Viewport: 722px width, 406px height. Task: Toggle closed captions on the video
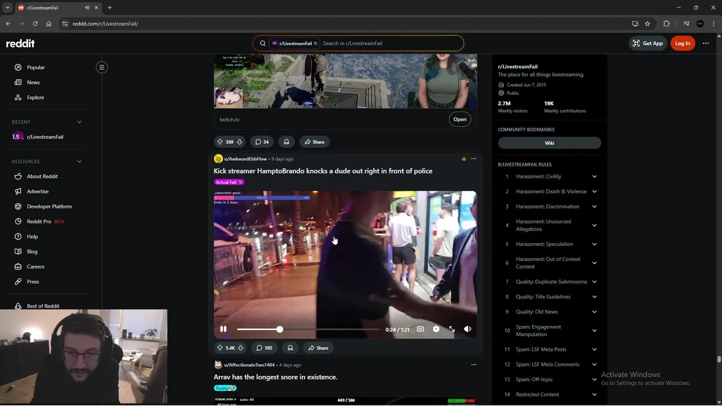[420, 329]
